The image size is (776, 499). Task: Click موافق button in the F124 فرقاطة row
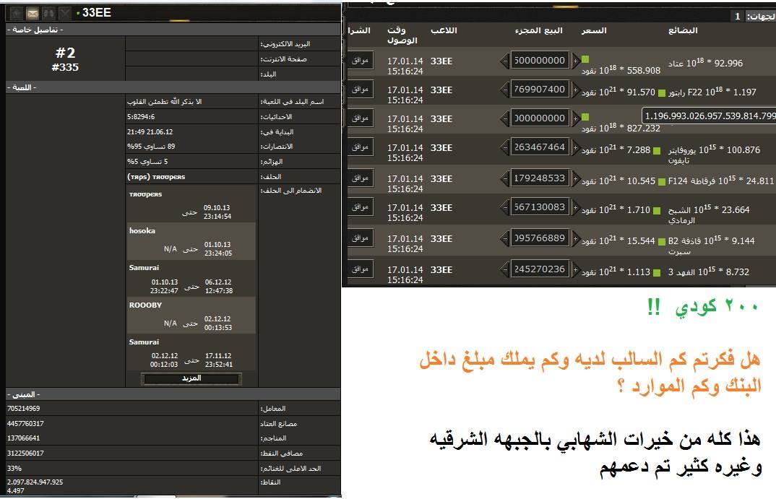point(360,178)
